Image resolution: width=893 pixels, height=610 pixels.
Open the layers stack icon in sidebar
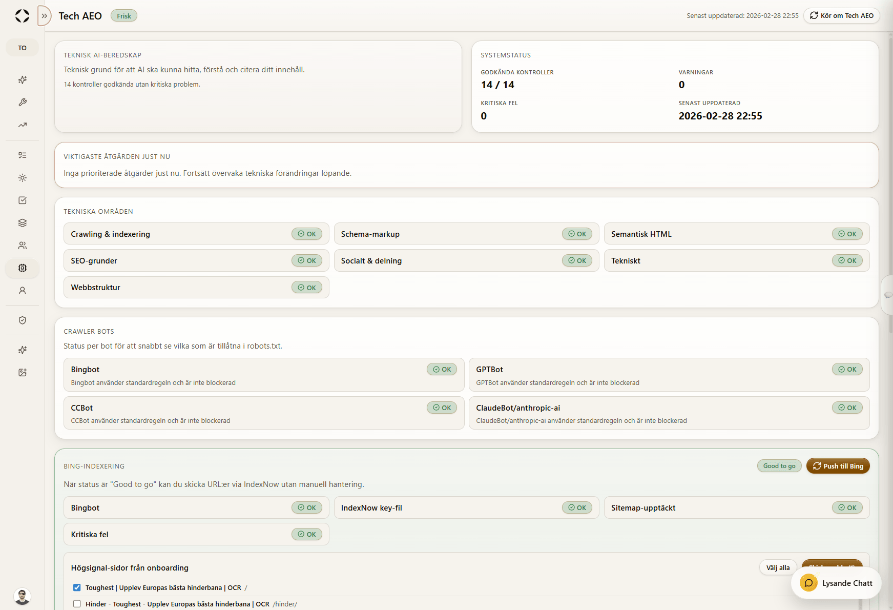[x=22, y=222]
